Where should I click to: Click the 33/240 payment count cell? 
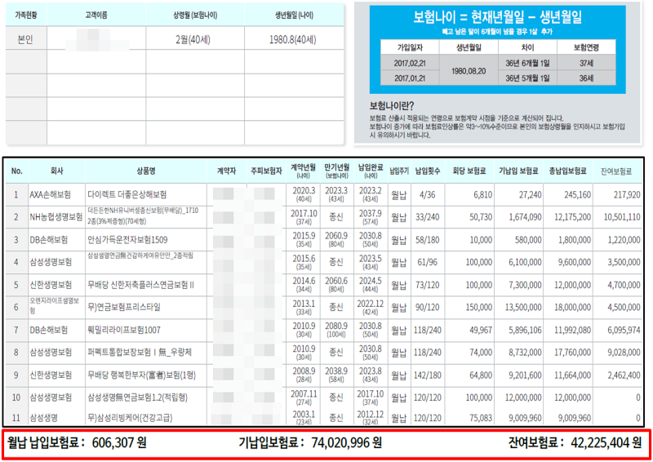pos(427,217)
